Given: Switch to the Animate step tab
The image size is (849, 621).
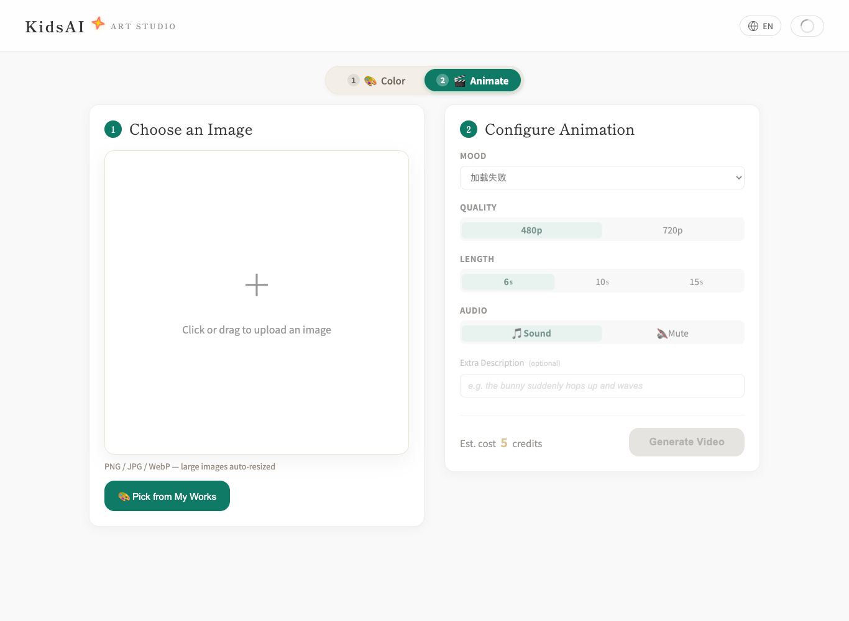Looking at the screenshot, I should point(472,81).
